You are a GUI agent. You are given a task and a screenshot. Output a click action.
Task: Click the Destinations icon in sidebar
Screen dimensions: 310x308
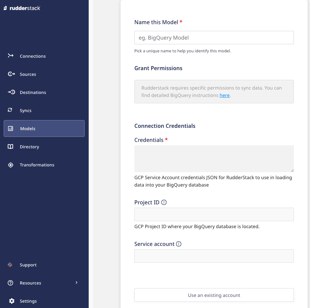point(11,92)
